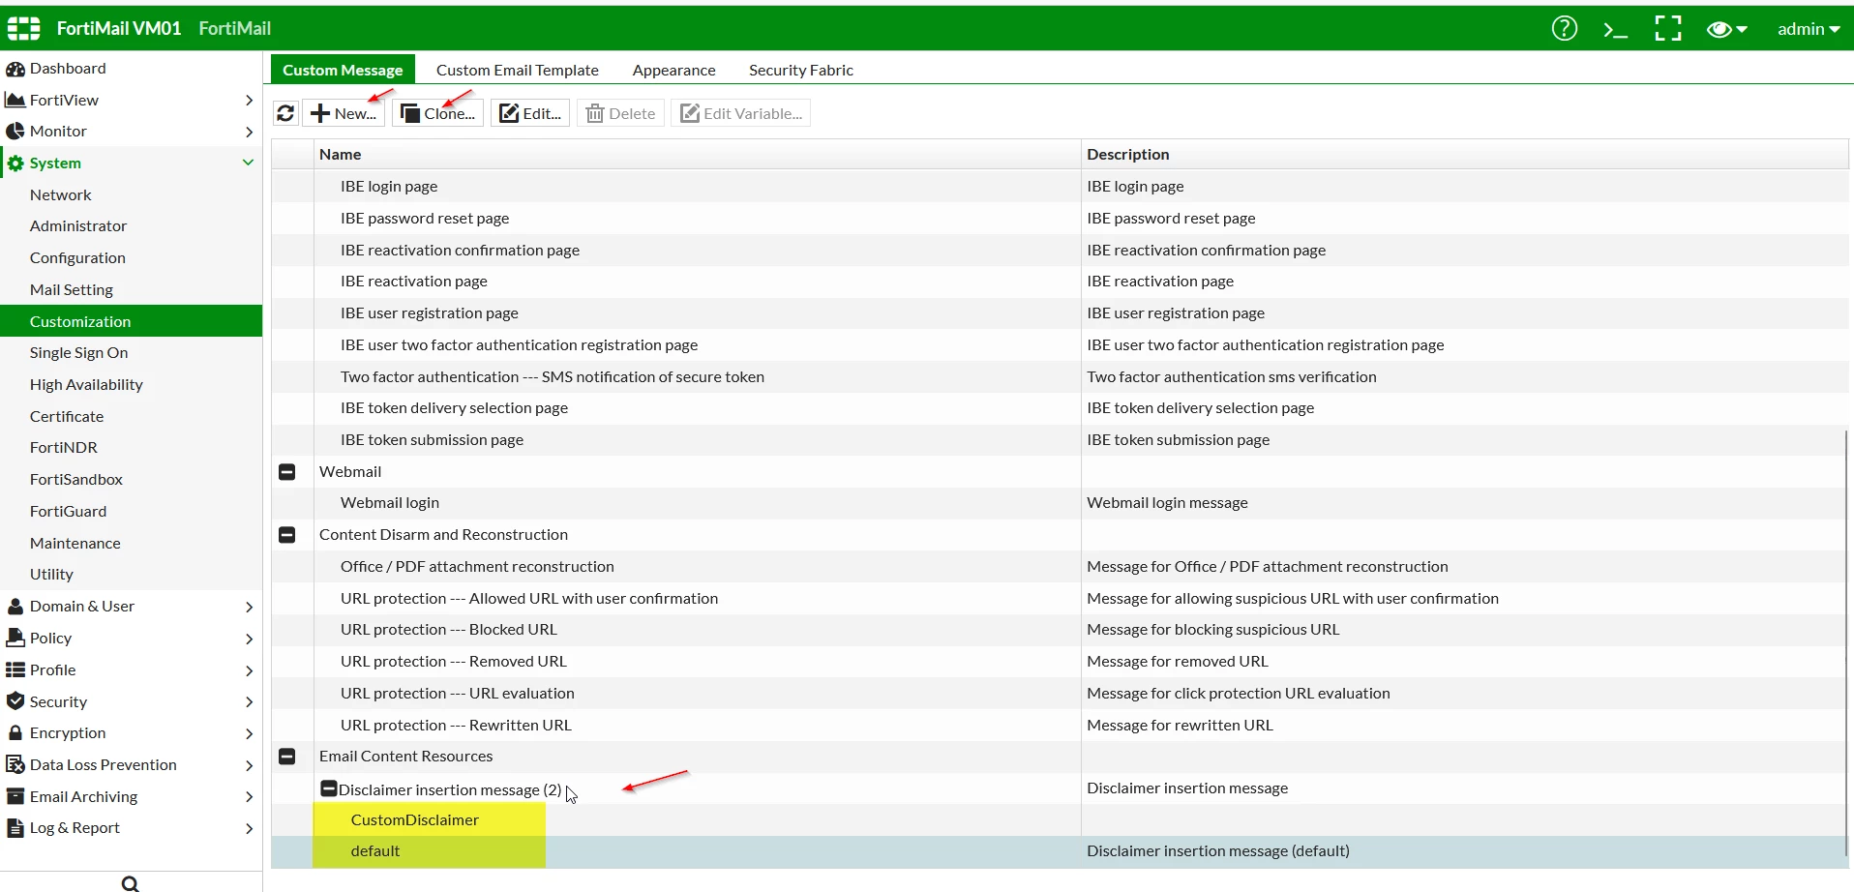Select the Webmail login row

[x=1060, y=503]
